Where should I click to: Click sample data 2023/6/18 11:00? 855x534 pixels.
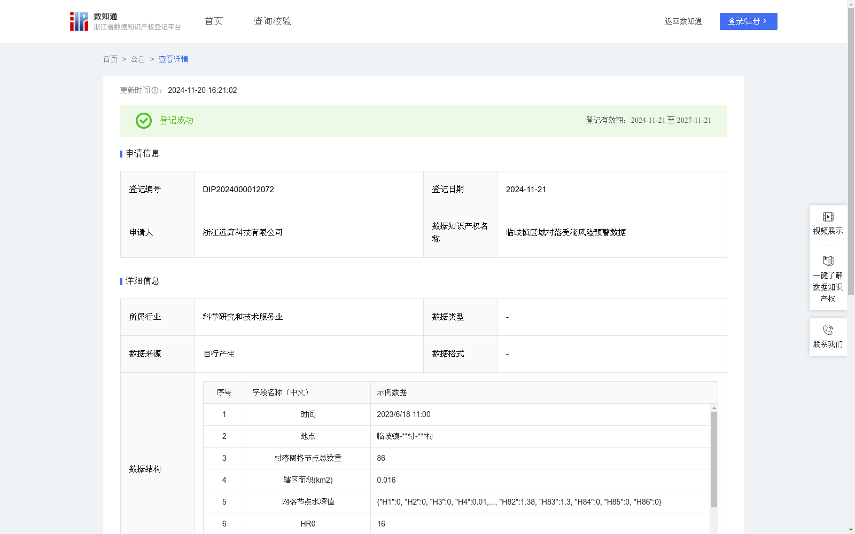(x=403, y=414)
